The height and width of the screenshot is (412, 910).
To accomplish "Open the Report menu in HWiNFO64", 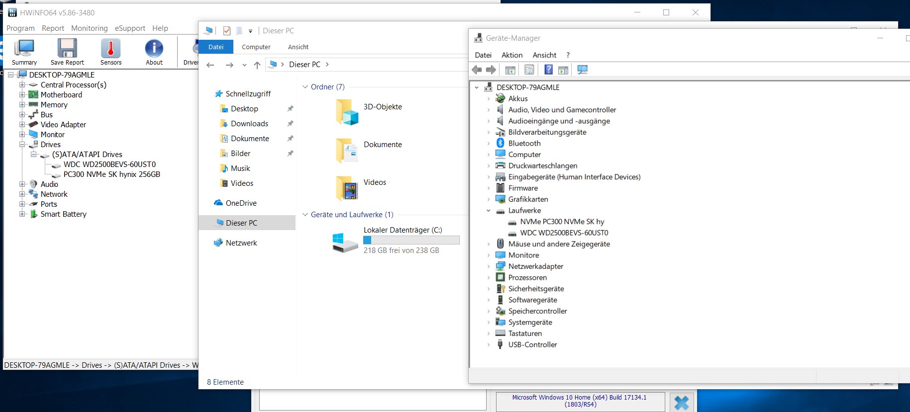I will pos(53,28).
